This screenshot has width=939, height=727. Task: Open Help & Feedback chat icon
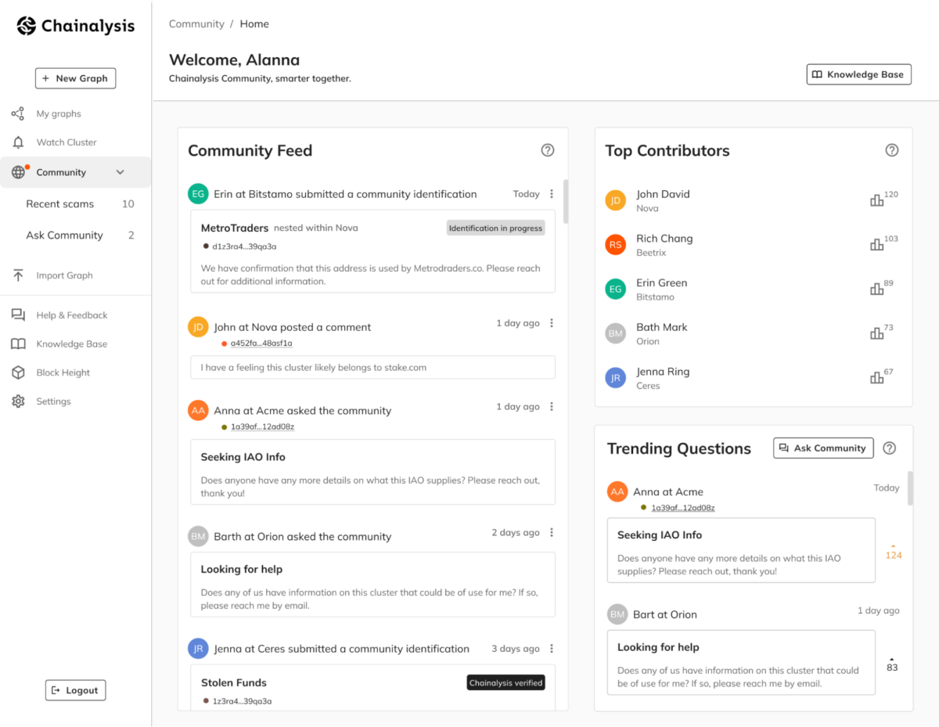click(x=17, y=315)
